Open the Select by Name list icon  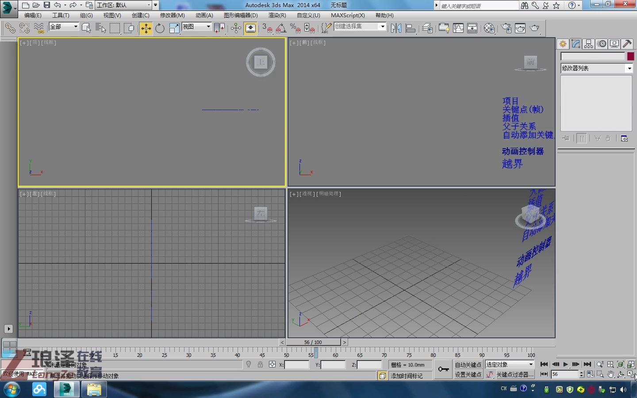pos(100,28)
